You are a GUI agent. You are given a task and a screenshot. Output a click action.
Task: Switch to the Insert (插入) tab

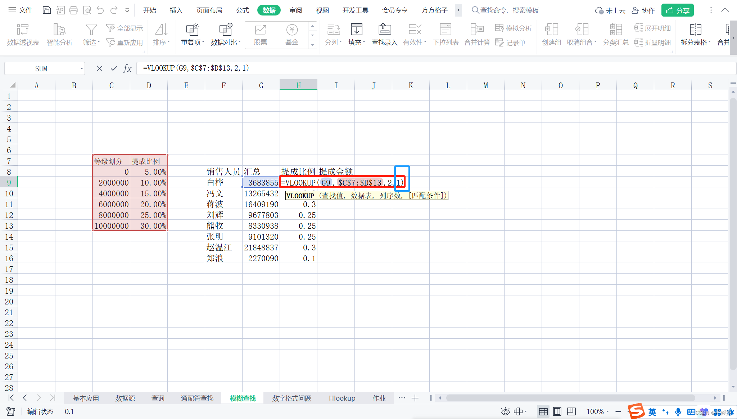click(176, 10)
